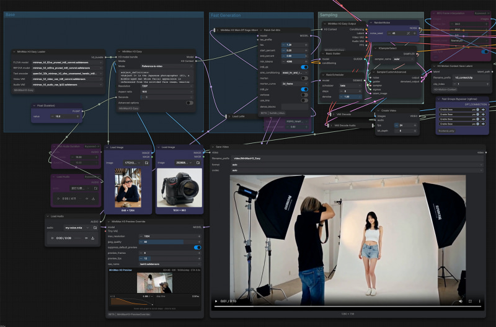Open the sampler_name euler dropdown

404,59
